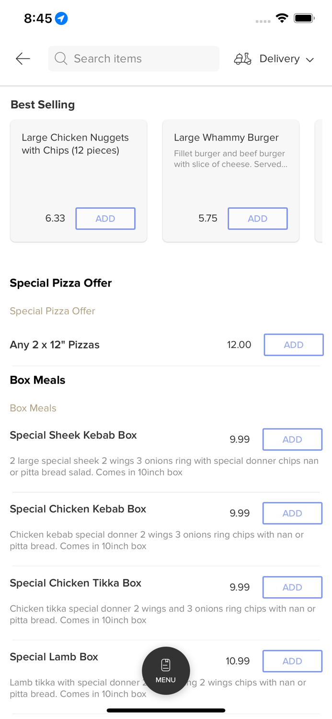Open Special Sheek Kebab Box details
The width and height of the screenshot is (332, 719).
point(73,435)
